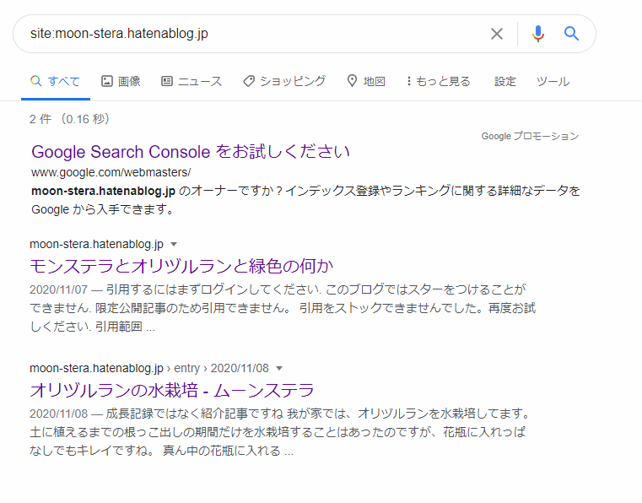Click the tag icon beside ショッピング
Image resolution: width=642 pixels, height=503 pixels.
point(249,81)
